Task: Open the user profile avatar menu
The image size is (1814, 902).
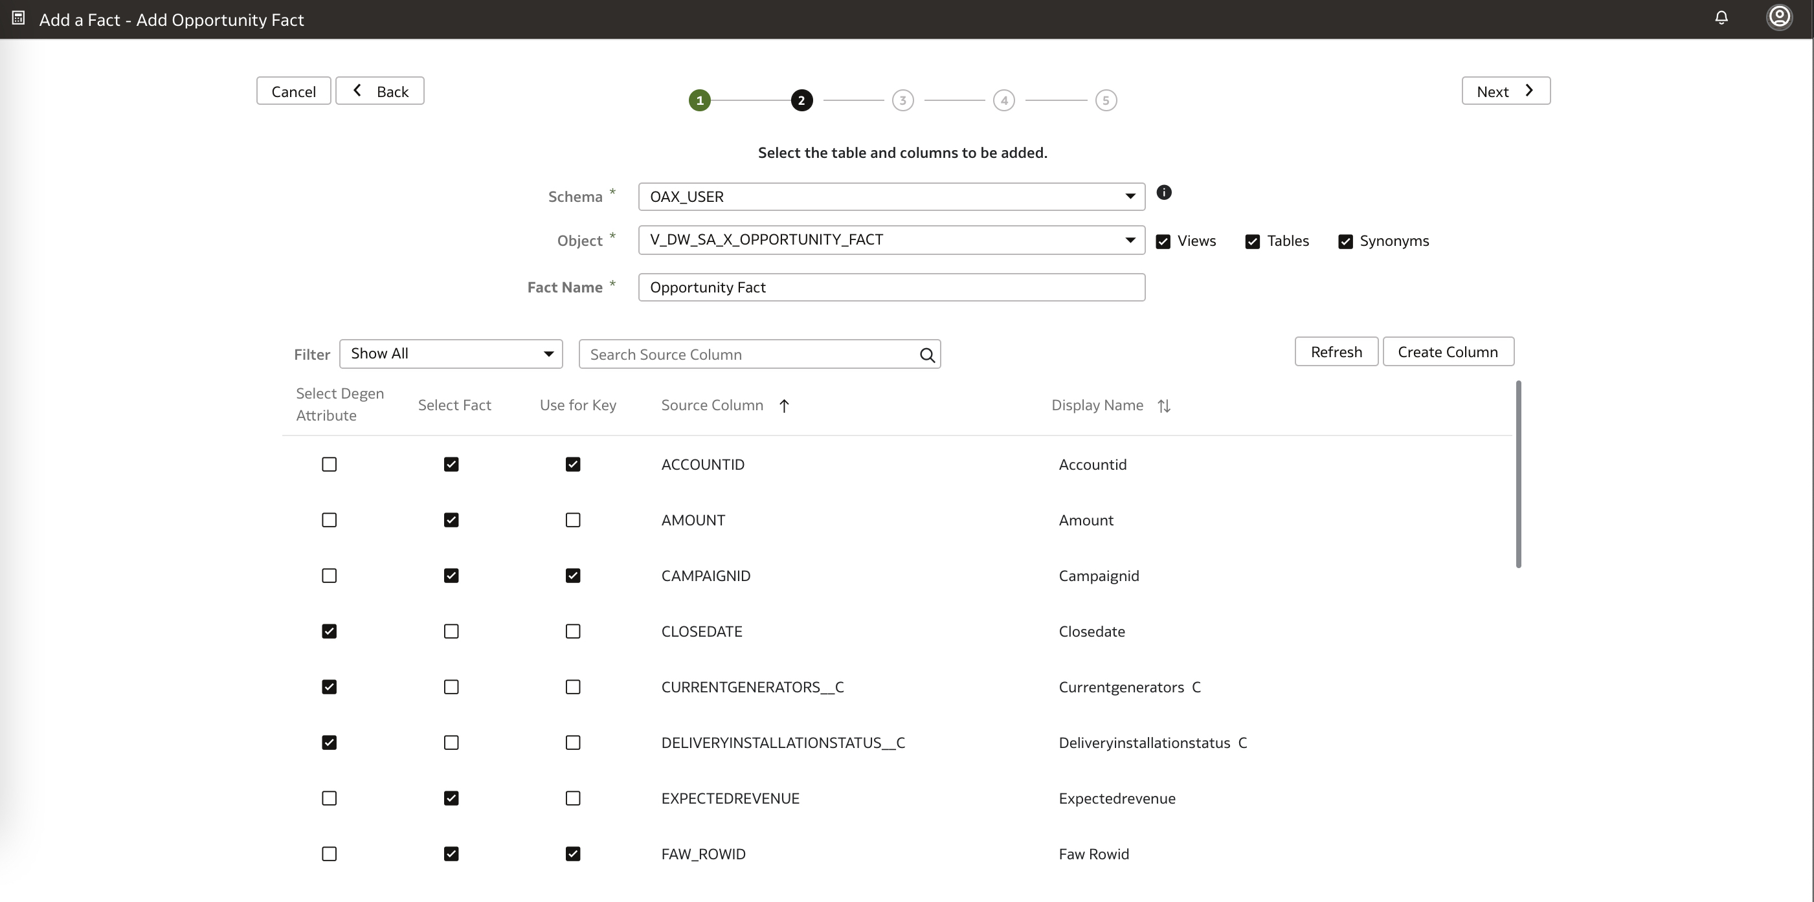Action: pos(1780,18)
